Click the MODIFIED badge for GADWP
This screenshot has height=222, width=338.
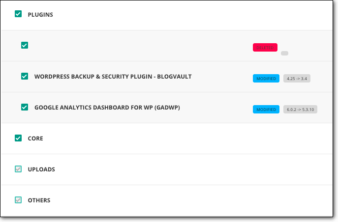point(266,110)
